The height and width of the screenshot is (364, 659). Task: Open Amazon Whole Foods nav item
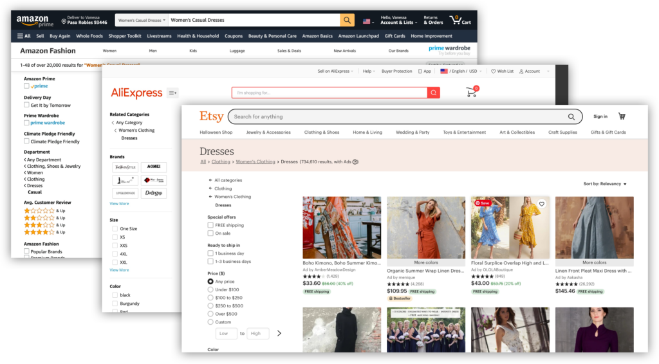coord(89,36)
